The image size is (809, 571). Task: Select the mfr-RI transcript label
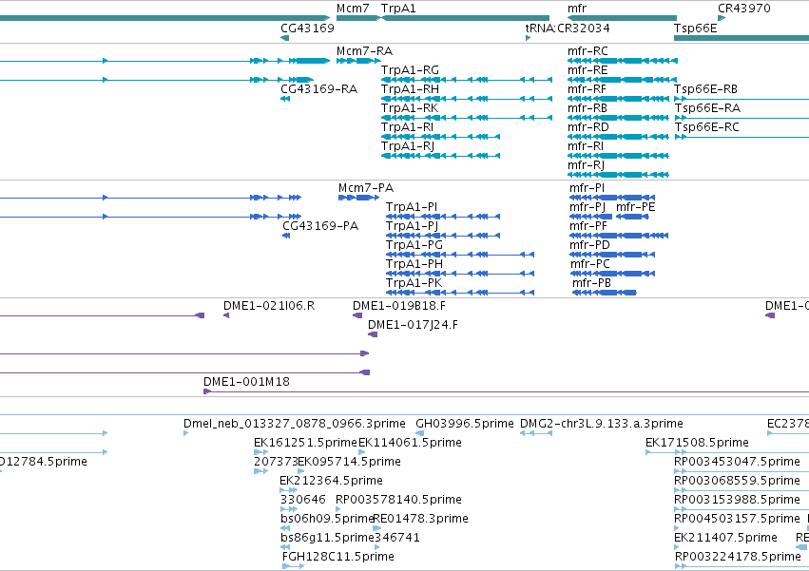585,146
